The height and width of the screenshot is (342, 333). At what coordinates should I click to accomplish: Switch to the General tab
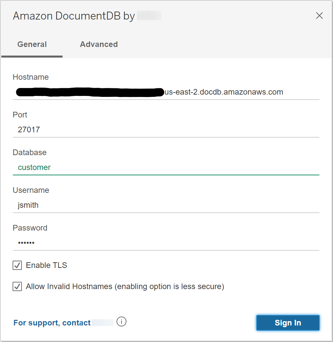pyautogui.click(x=32, y=44)
